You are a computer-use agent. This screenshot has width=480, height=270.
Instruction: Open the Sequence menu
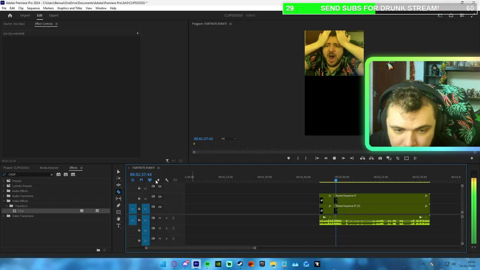tap(33, 8)
